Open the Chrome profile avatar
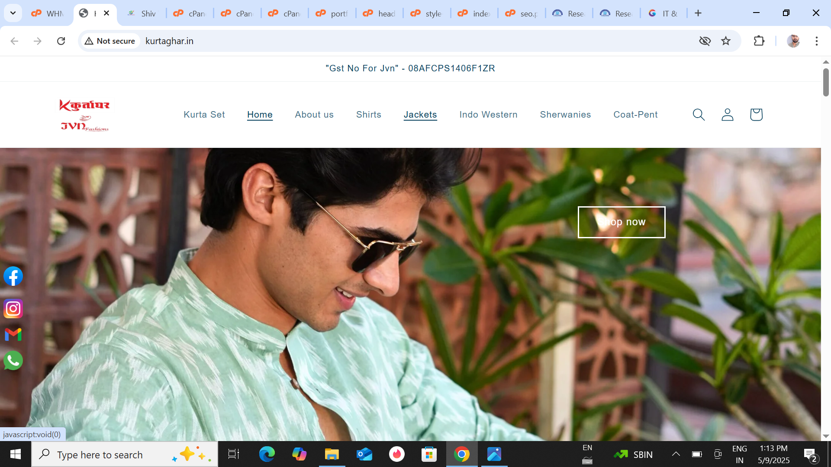This screenshot has width=831, height=467. pos(793,41)
